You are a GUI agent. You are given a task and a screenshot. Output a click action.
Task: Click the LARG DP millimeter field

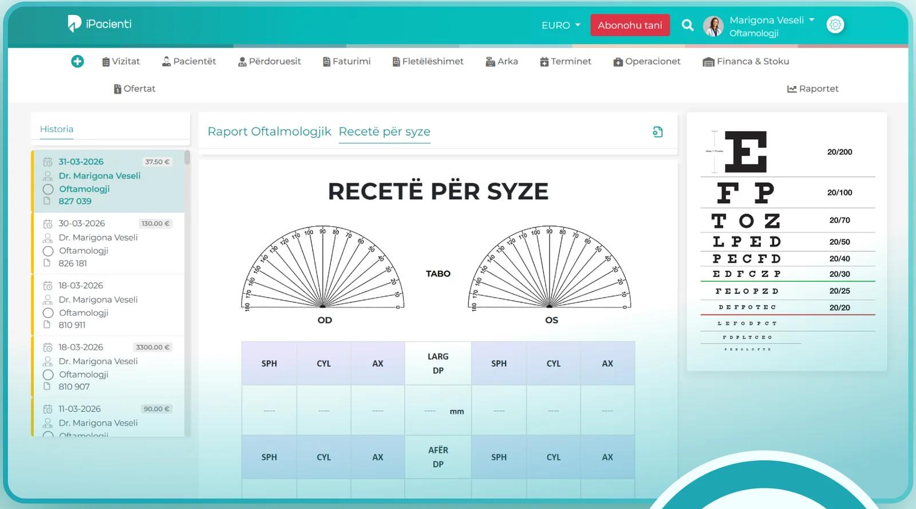click(x=438, y=411)
